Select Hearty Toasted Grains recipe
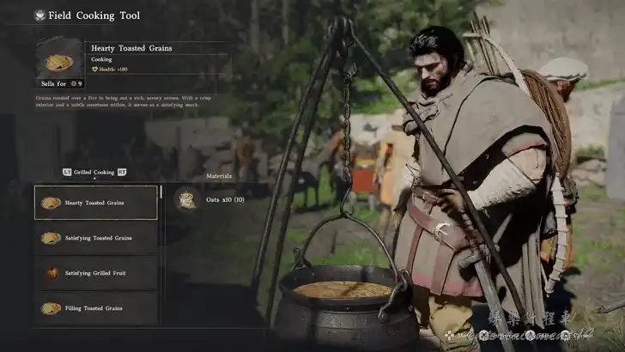 pos(96,203)
